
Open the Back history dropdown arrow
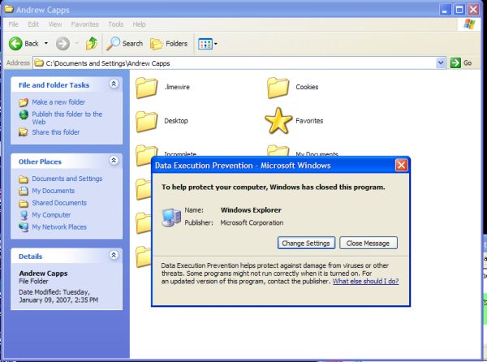coord(46,44)
